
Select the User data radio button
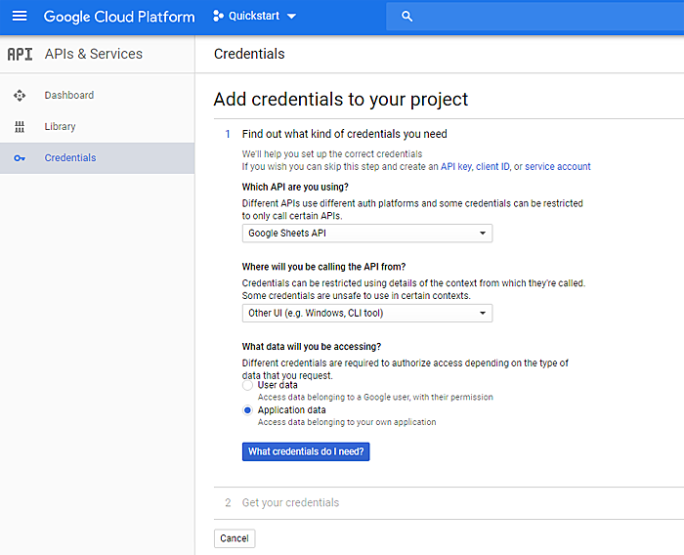pyautogui.click(x=247, y=385)
